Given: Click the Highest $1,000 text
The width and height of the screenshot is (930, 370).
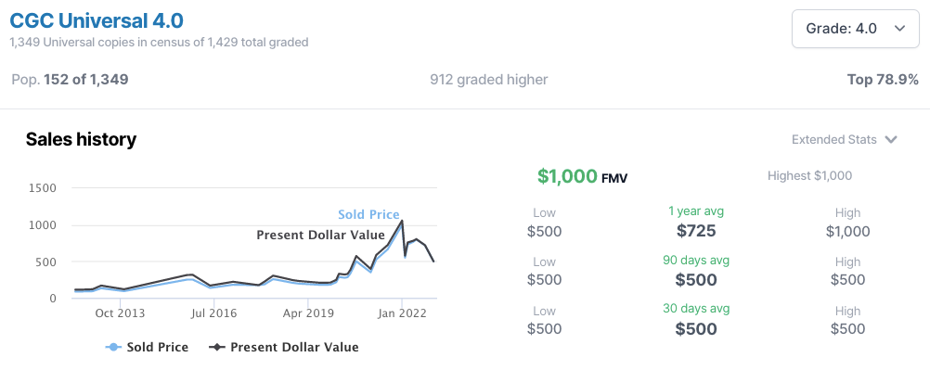Looking at the screenshot, I should click(809, 175).
